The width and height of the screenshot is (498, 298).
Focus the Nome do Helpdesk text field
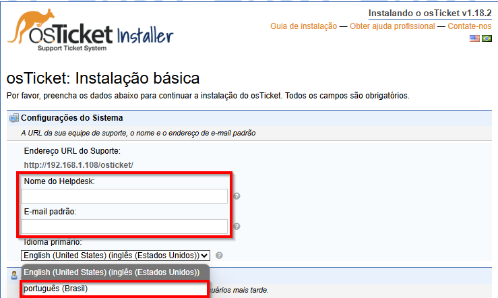point(125,196)
